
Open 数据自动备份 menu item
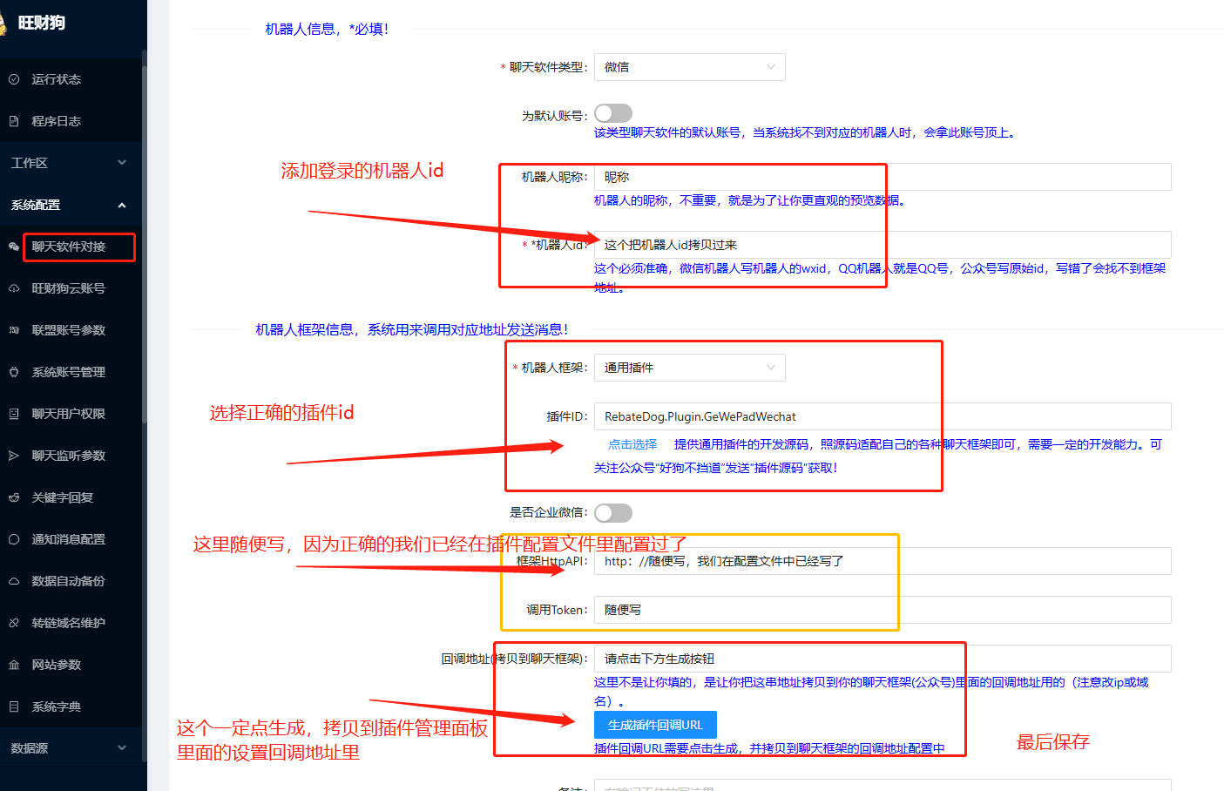pos(68,581)
